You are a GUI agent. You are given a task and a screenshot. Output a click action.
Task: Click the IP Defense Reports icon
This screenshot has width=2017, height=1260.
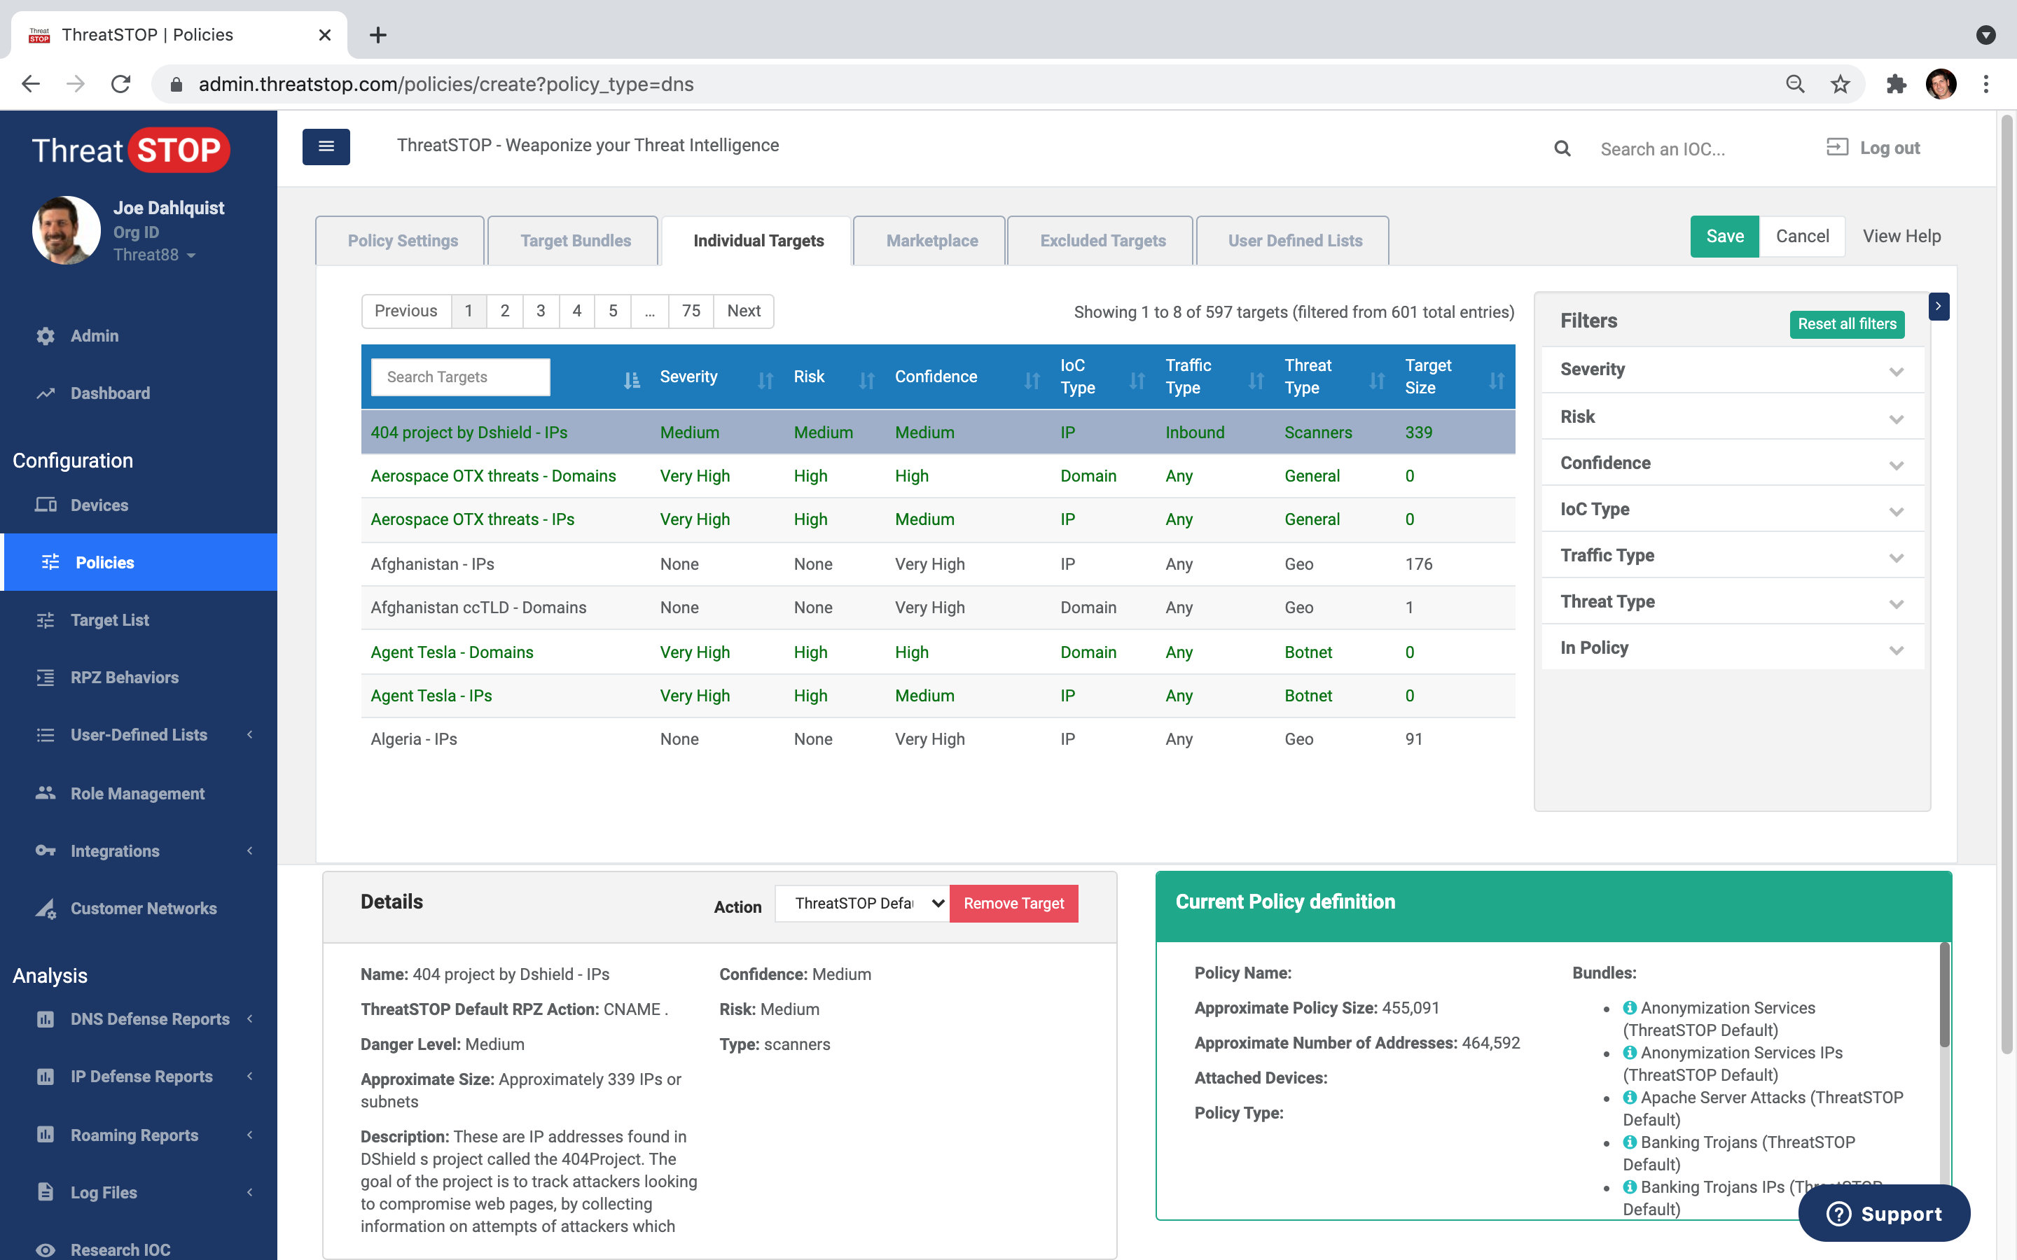(x=45, y=1077)
